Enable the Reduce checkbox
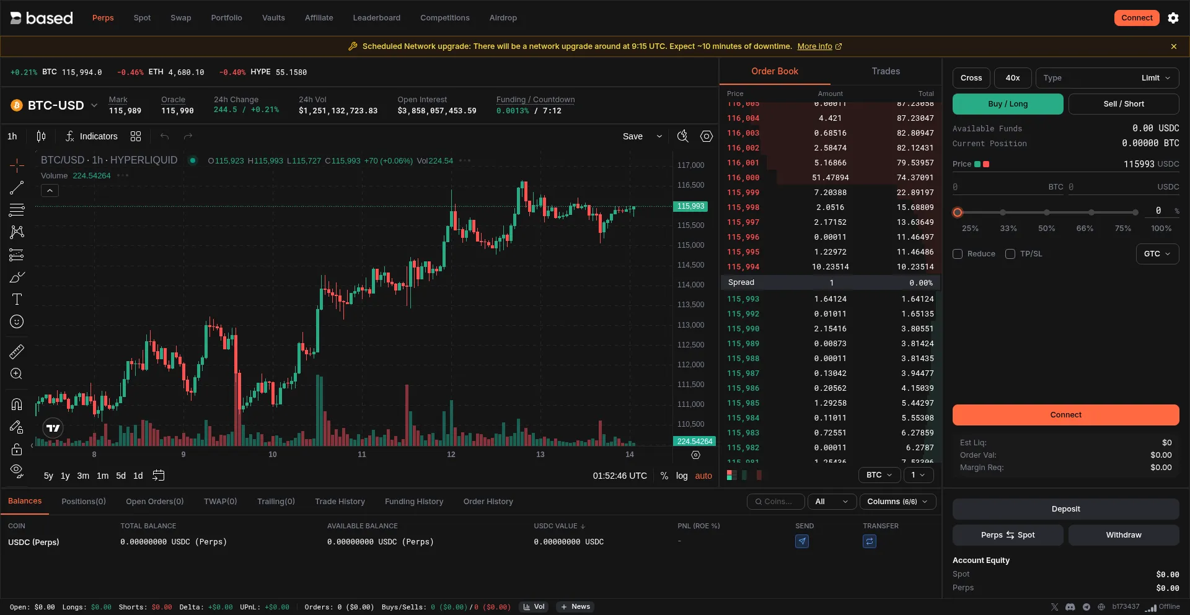1190x615 pixels. click(958, 254)
